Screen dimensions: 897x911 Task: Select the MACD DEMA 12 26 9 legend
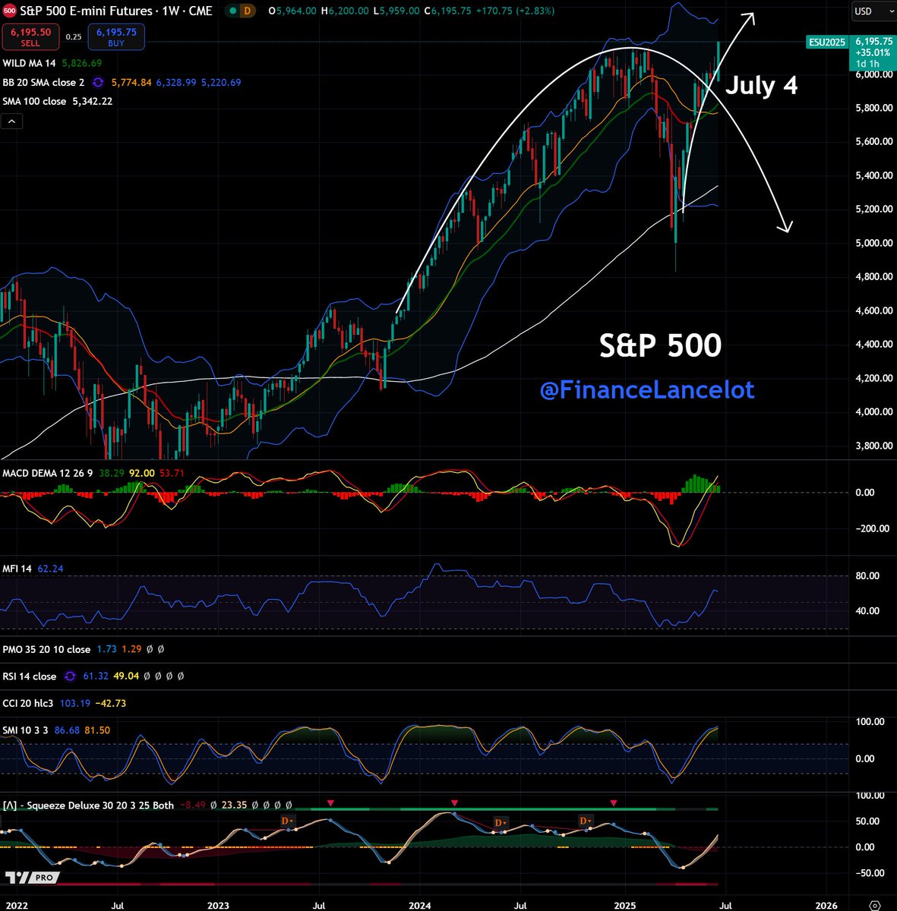(47, 473)
